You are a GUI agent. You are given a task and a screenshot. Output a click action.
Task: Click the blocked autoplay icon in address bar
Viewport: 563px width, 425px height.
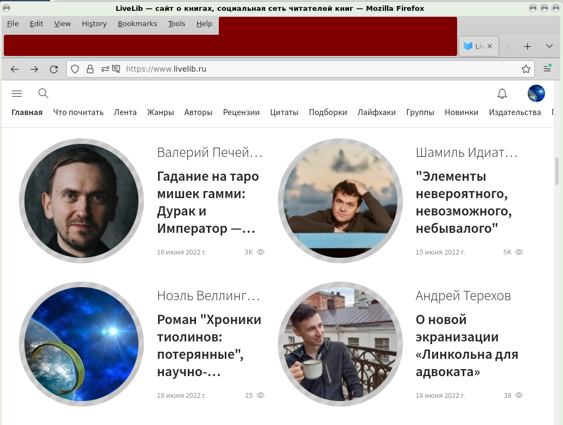click(116, 69)
